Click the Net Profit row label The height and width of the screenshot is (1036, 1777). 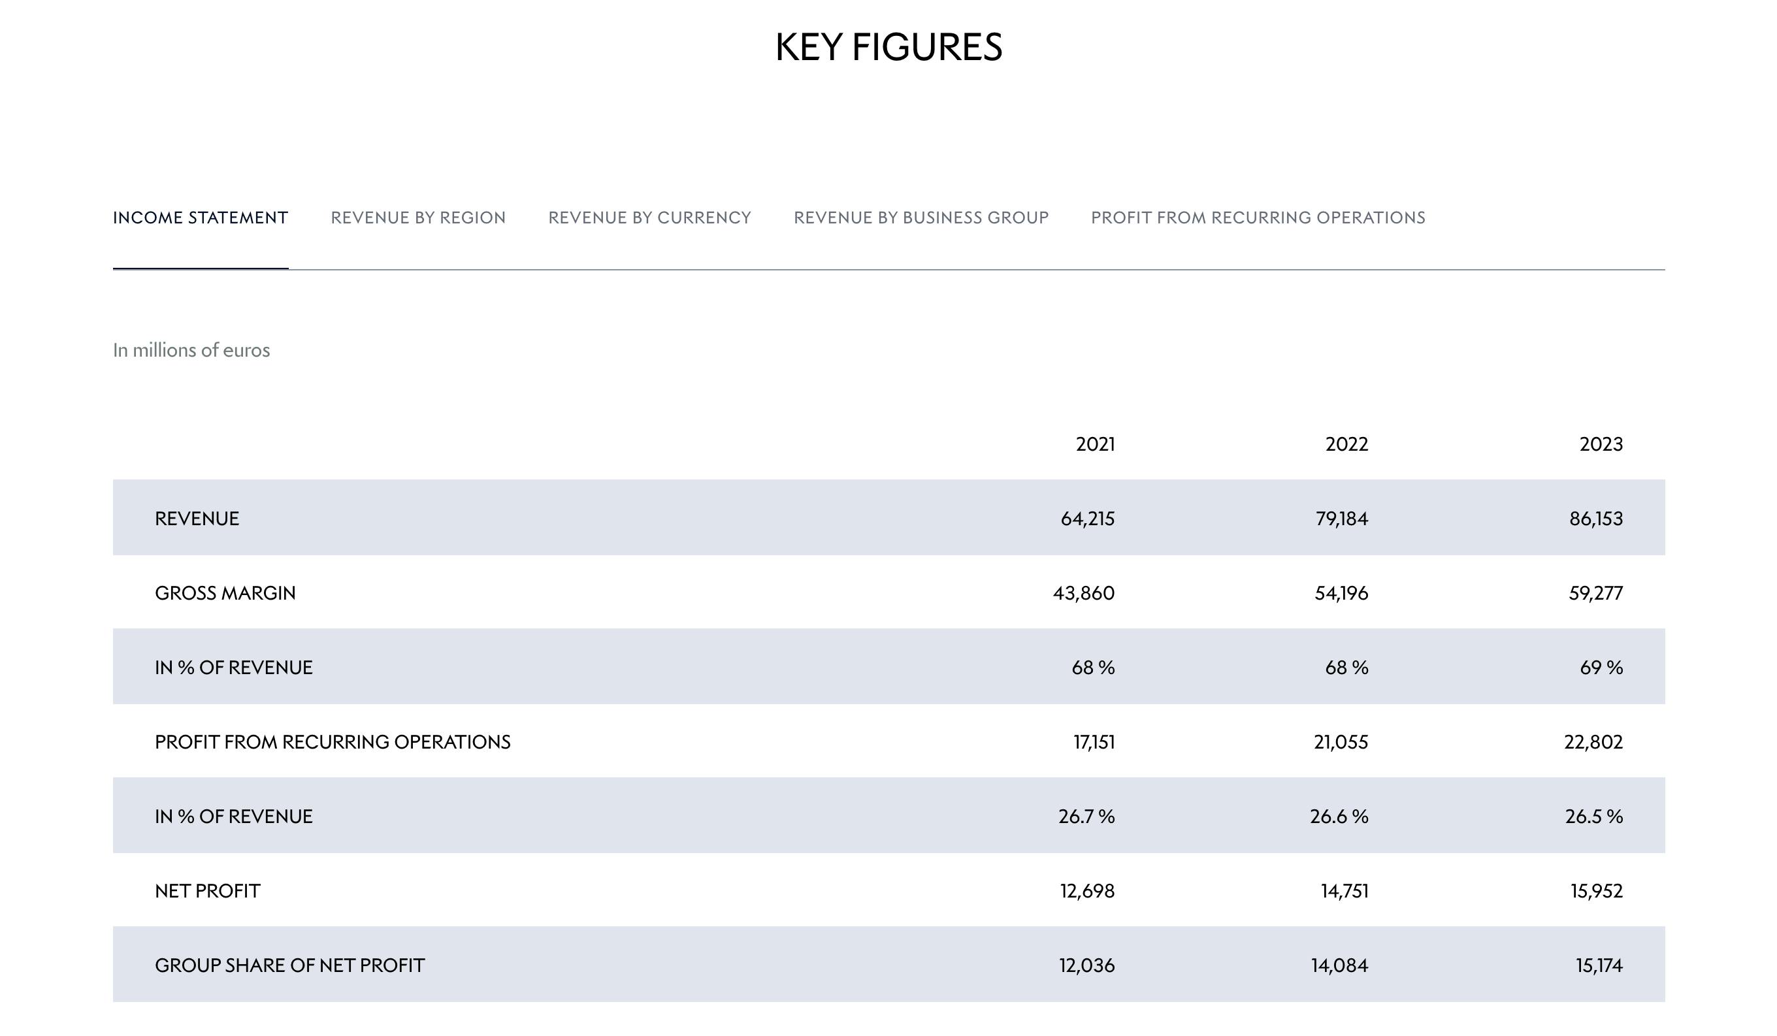pos(207,891)
